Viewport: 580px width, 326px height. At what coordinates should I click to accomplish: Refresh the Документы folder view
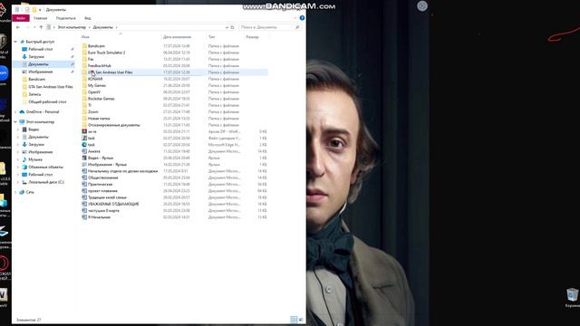[232, 27]
